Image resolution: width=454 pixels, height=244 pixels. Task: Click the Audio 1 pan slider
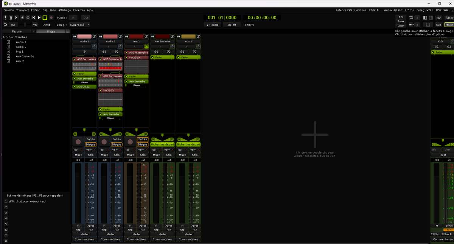[x=84, y=132]
